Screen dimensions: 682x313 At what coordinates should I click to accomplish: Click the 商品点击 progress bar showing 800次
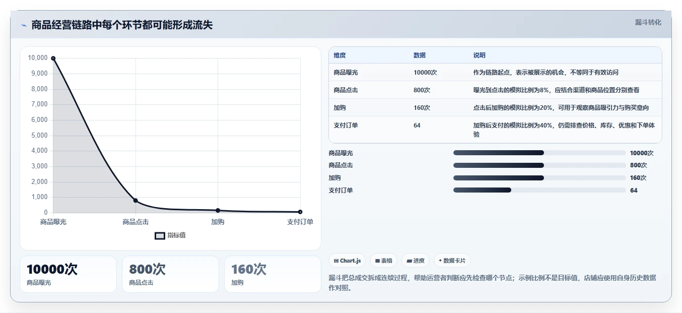pyautogui.click(x=539, y=165)
